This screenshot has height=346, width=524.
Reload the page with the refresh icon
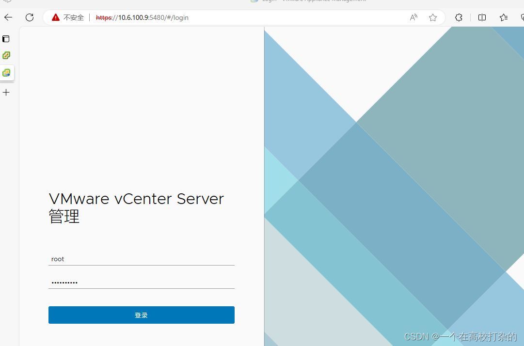coord(30,17)
